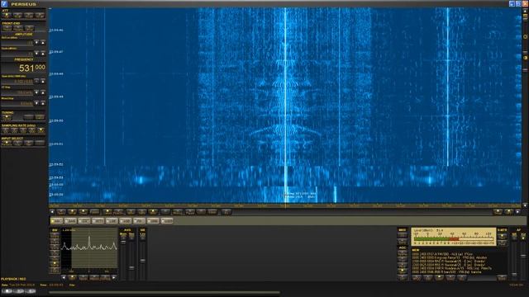Select the -20 dB attenuator button
Screen dimensions: 529x297
click(x=29, y=16)
